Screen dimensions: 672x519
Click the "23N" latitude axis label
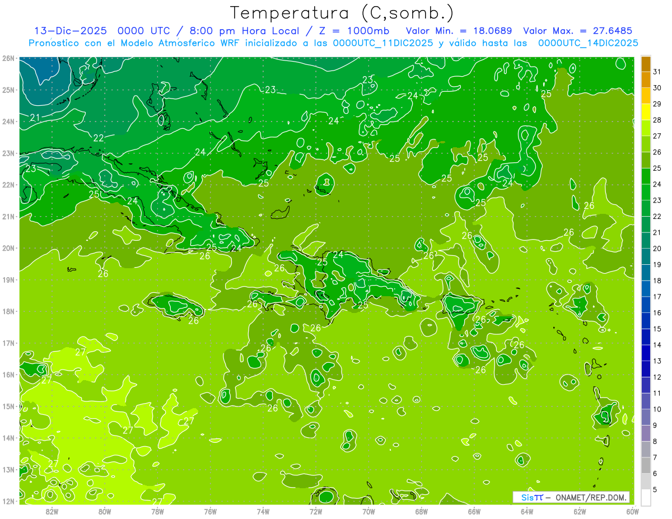(8, 153)
